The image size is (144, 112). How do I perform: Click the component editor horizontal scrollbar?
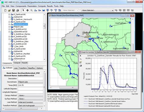pos(21,108)
